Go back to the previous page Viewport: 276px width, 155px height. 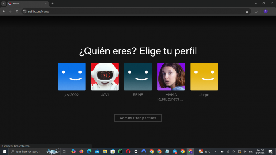point(4,11)
